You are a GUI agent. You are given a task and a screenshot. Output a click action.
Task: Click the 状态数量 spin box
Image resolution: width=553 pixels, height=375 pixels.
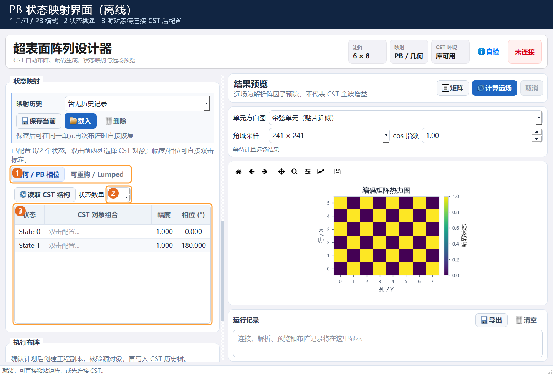click(119, 195)
